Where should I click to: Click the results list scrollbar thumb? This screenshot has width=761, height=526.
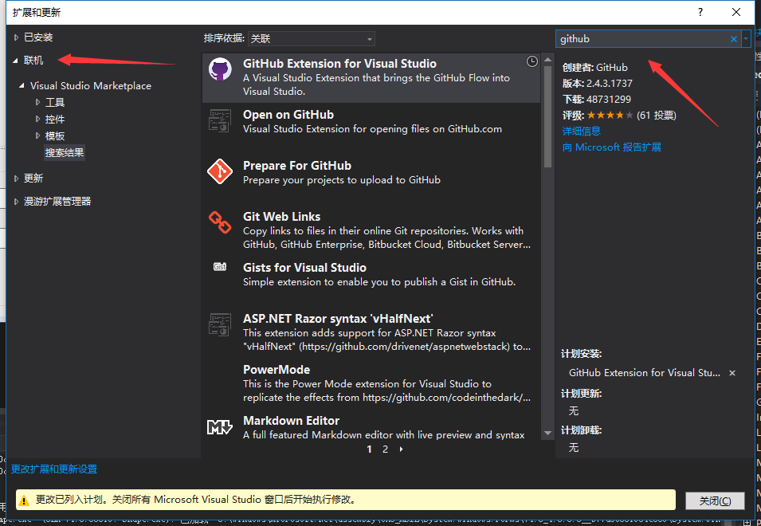pos(548,116)
